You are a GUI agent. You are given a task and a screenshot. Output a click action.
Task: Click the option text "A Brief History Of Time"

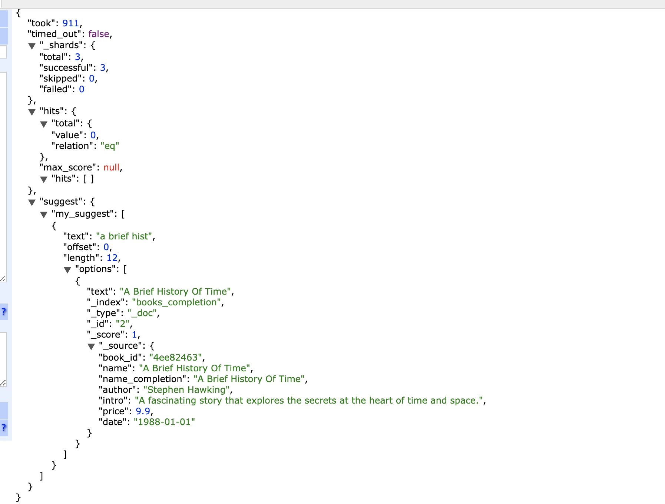(x=175, y=292)
